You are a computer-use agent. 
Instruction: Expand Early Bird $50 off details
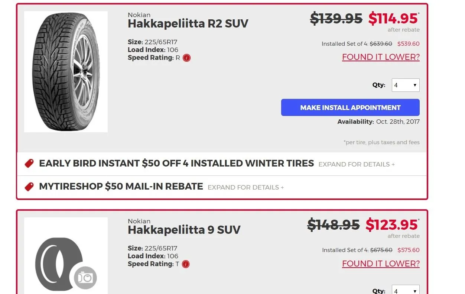[357, 164]
